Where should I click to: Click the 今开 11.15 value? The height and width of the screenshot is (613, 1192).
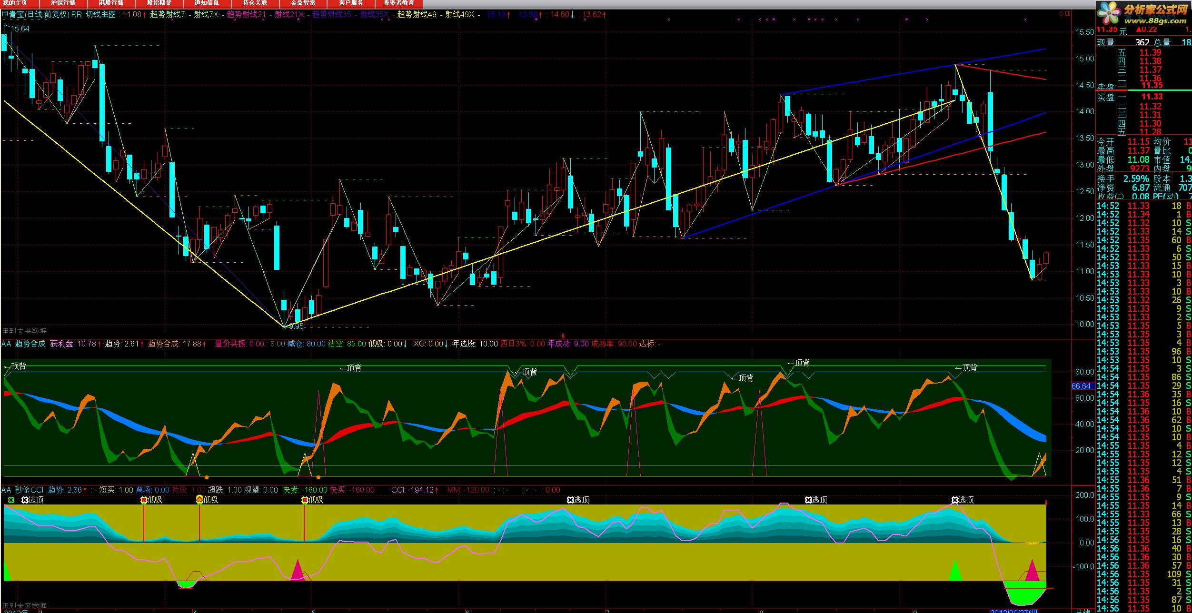coord(1139,141)
